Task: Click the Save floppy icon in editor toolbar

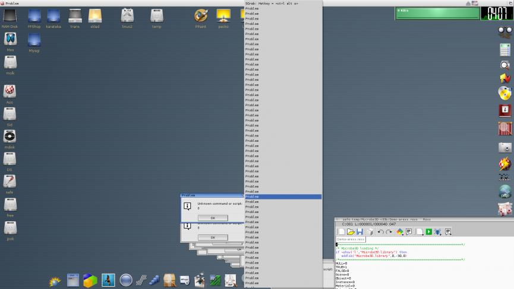Action: click(x=360, y=231)
